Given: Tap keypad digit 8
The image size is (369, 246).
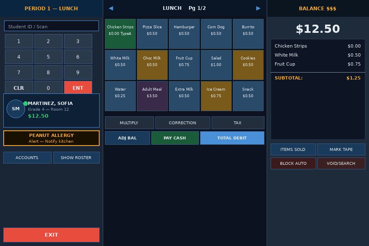Looking at the screenshot, I should tap(48, 72).
